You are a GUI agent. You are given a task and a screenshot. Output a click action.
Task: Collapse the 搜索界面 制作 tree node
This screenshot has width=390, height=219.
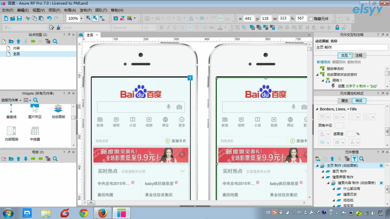(x=323, y=177)
